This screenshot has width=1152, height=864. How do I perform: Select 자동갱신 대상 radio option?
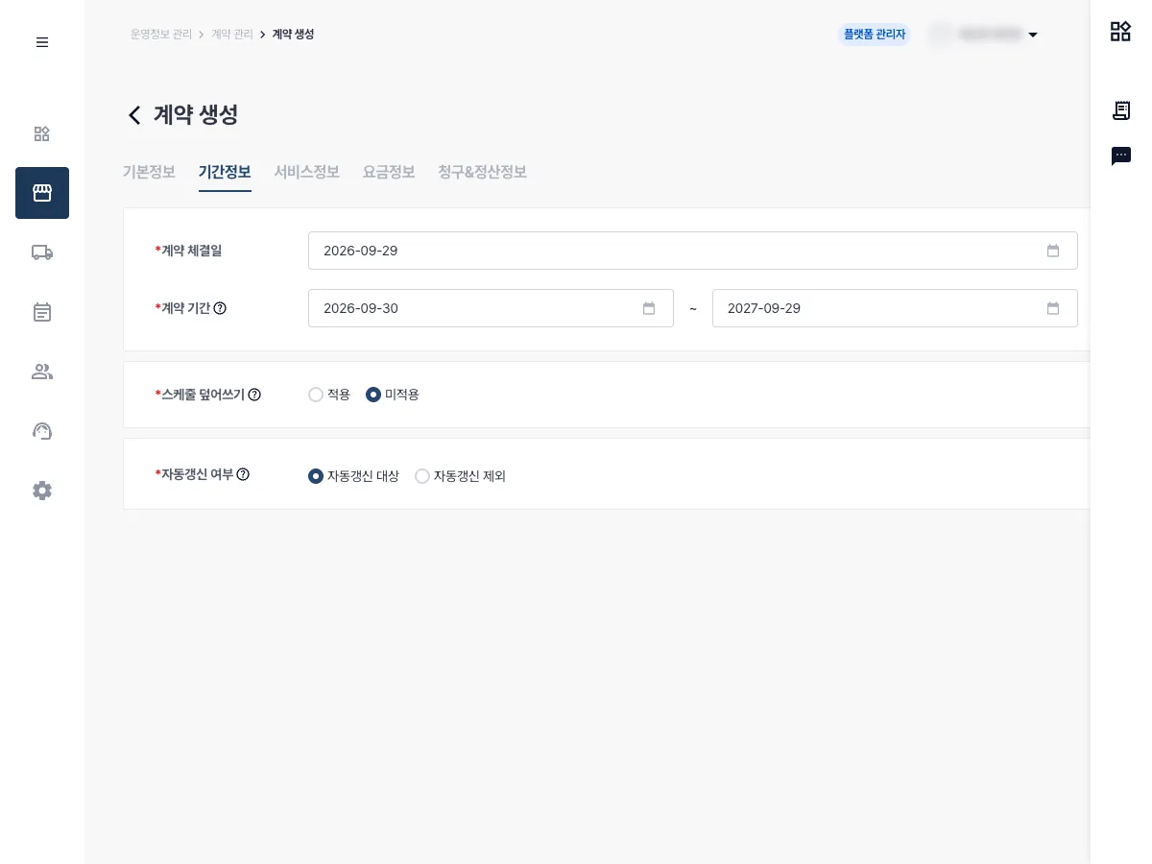tap(316, 476)
